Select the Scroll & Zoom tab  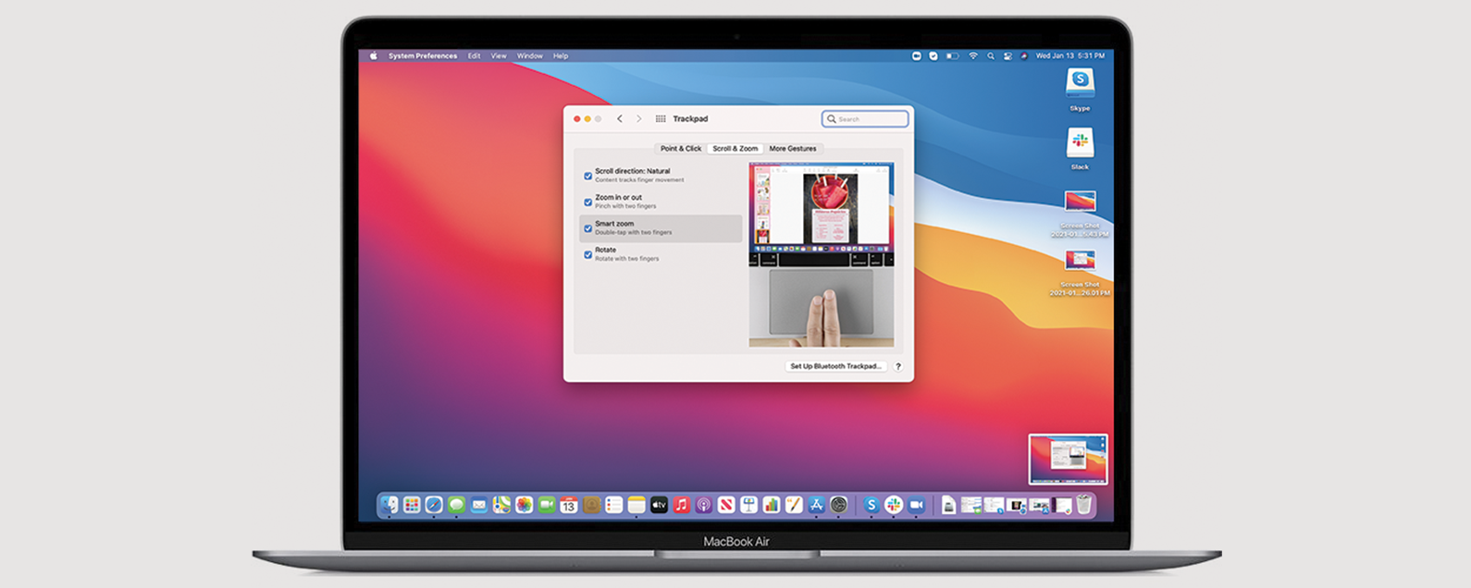(735, 148)
